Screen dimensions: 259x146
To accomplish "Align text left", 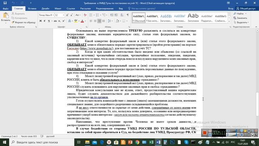I will pyautogui.click(x=91, y=21).
